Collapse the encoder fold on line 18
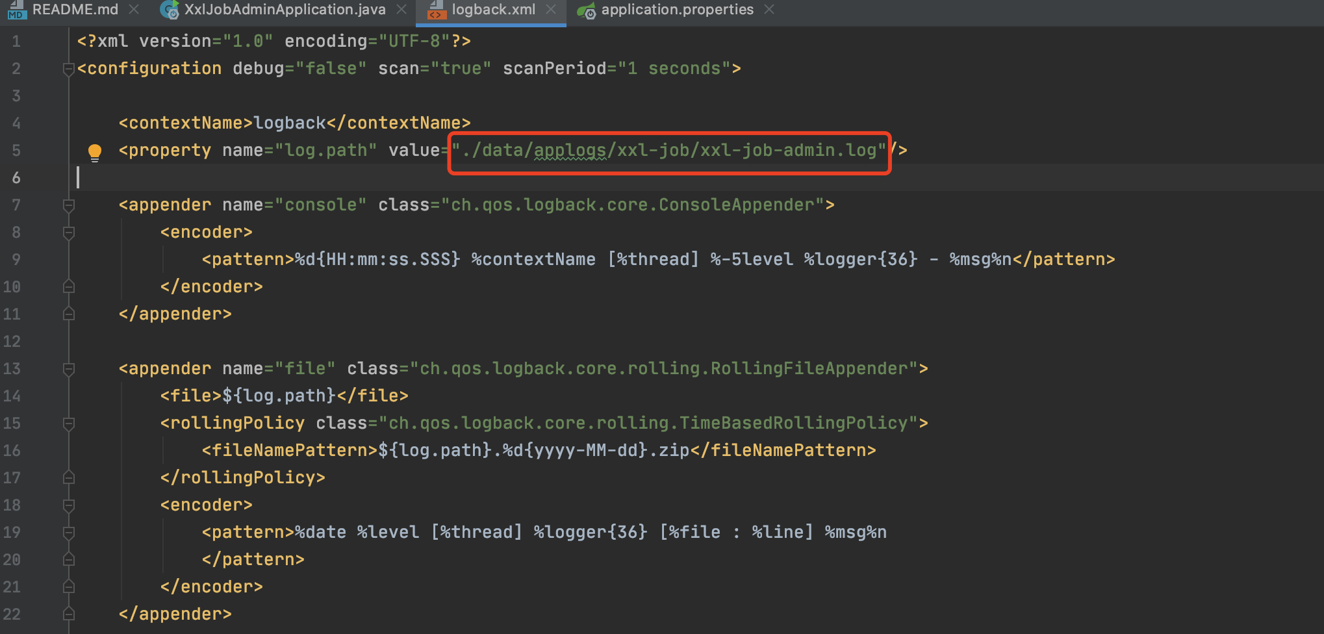 (69, 505)
